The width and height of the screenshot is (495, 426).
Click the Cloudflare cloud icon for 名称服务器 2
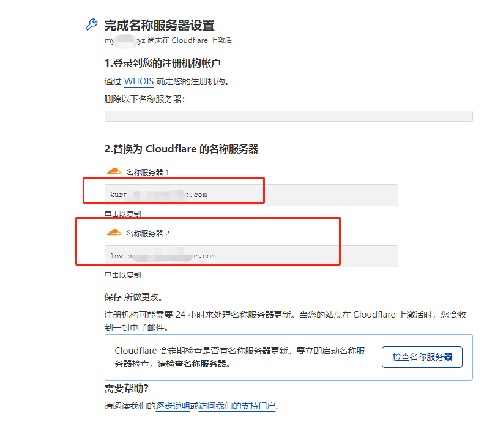click(x=114, y=233)
